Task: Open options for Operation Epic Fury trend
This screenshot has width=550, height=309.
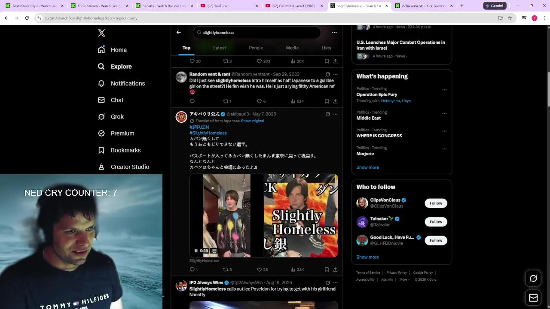Action: tap(444, 90)
